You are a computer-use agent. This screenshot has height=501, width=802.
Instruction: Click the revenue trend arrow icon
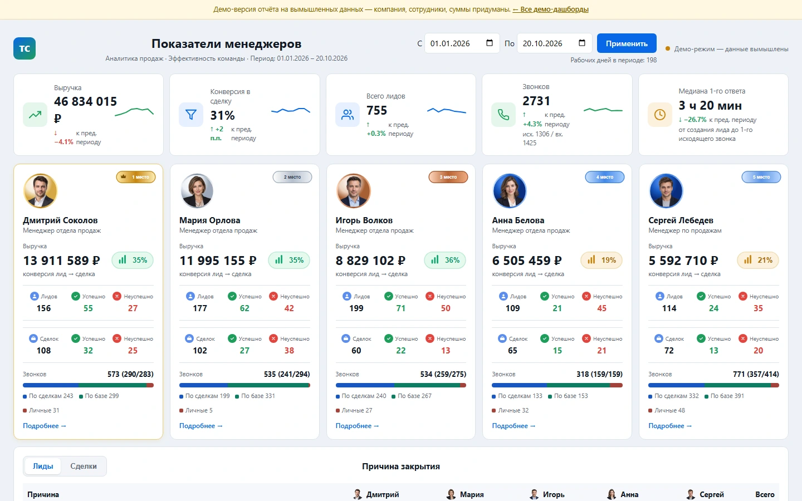[x=35, y=115]
